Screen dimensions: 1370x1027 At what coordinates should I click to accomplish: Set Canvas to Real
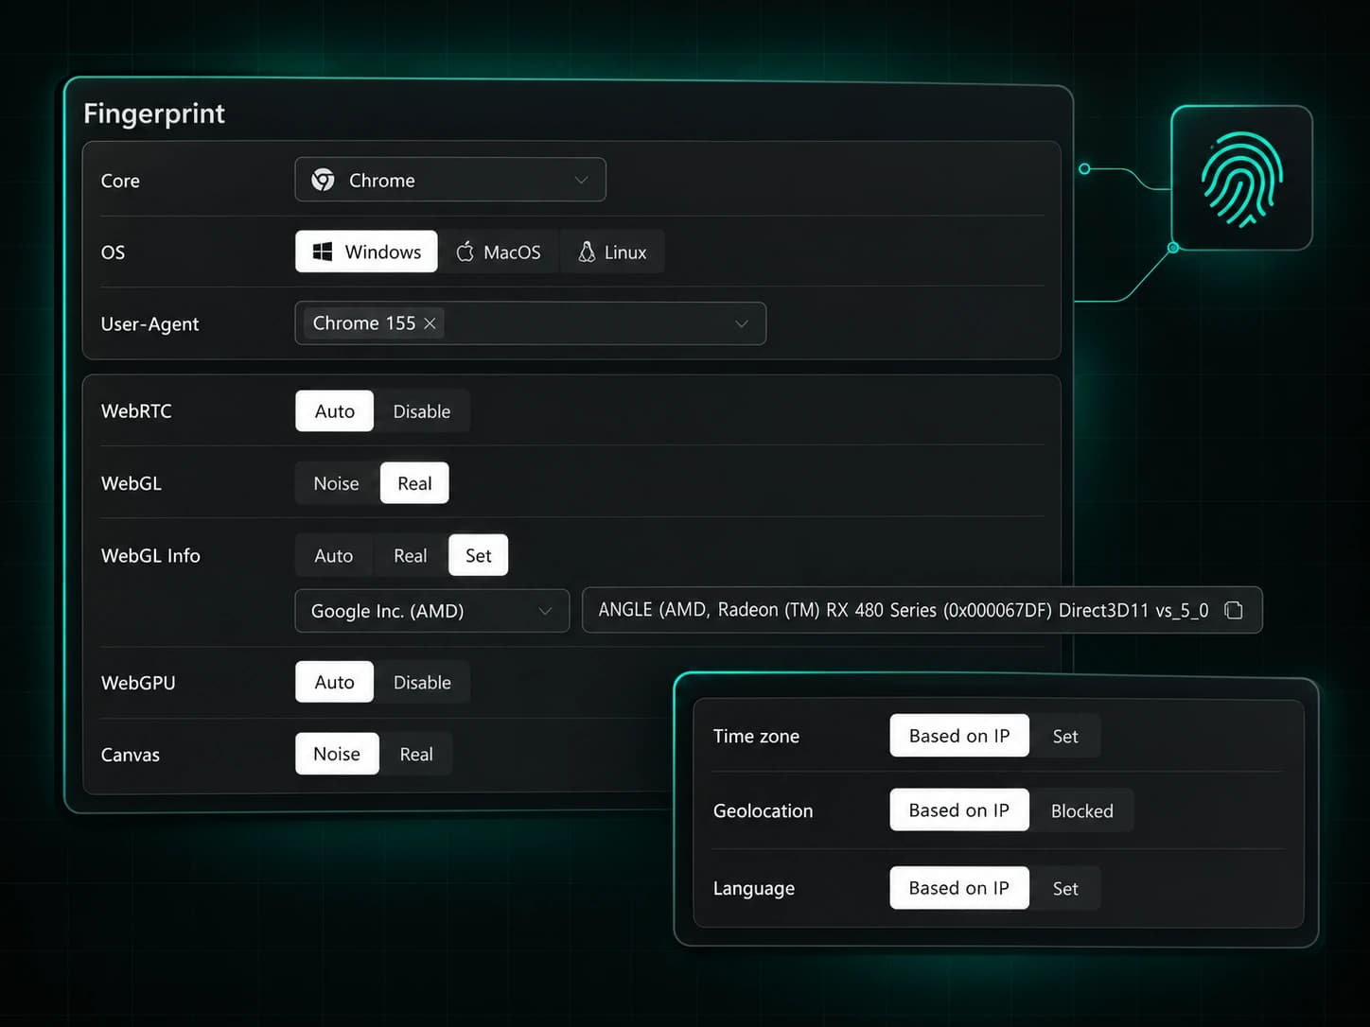[416, 754]
